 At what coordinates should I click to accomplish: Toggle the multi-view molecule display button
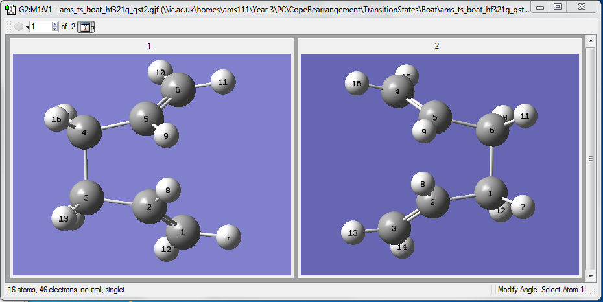pyautogui.click(x=85, y=27)
